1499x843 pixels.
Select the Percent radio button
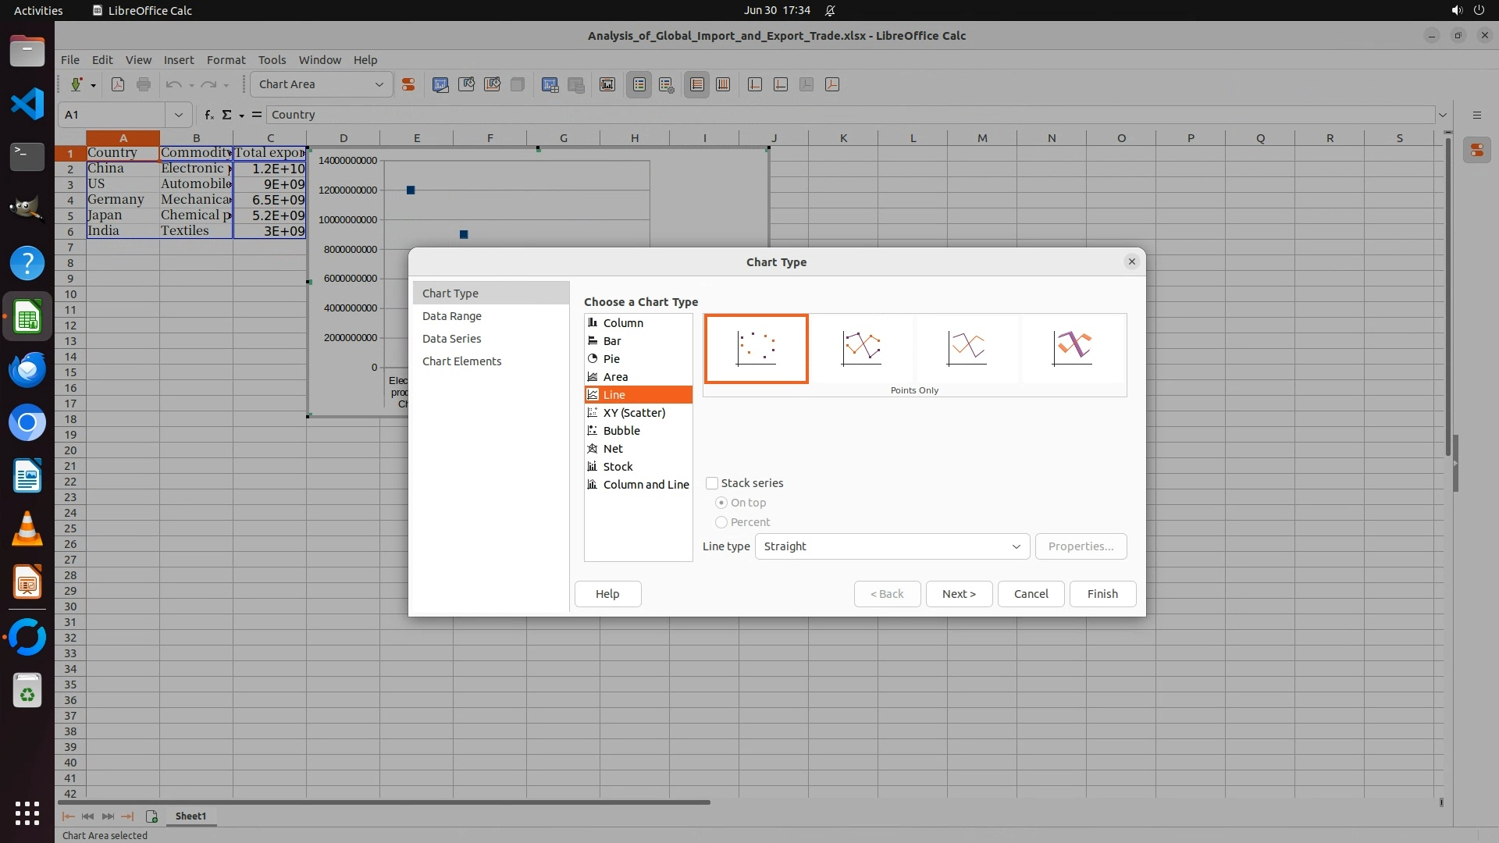click(x=721, y=522)
